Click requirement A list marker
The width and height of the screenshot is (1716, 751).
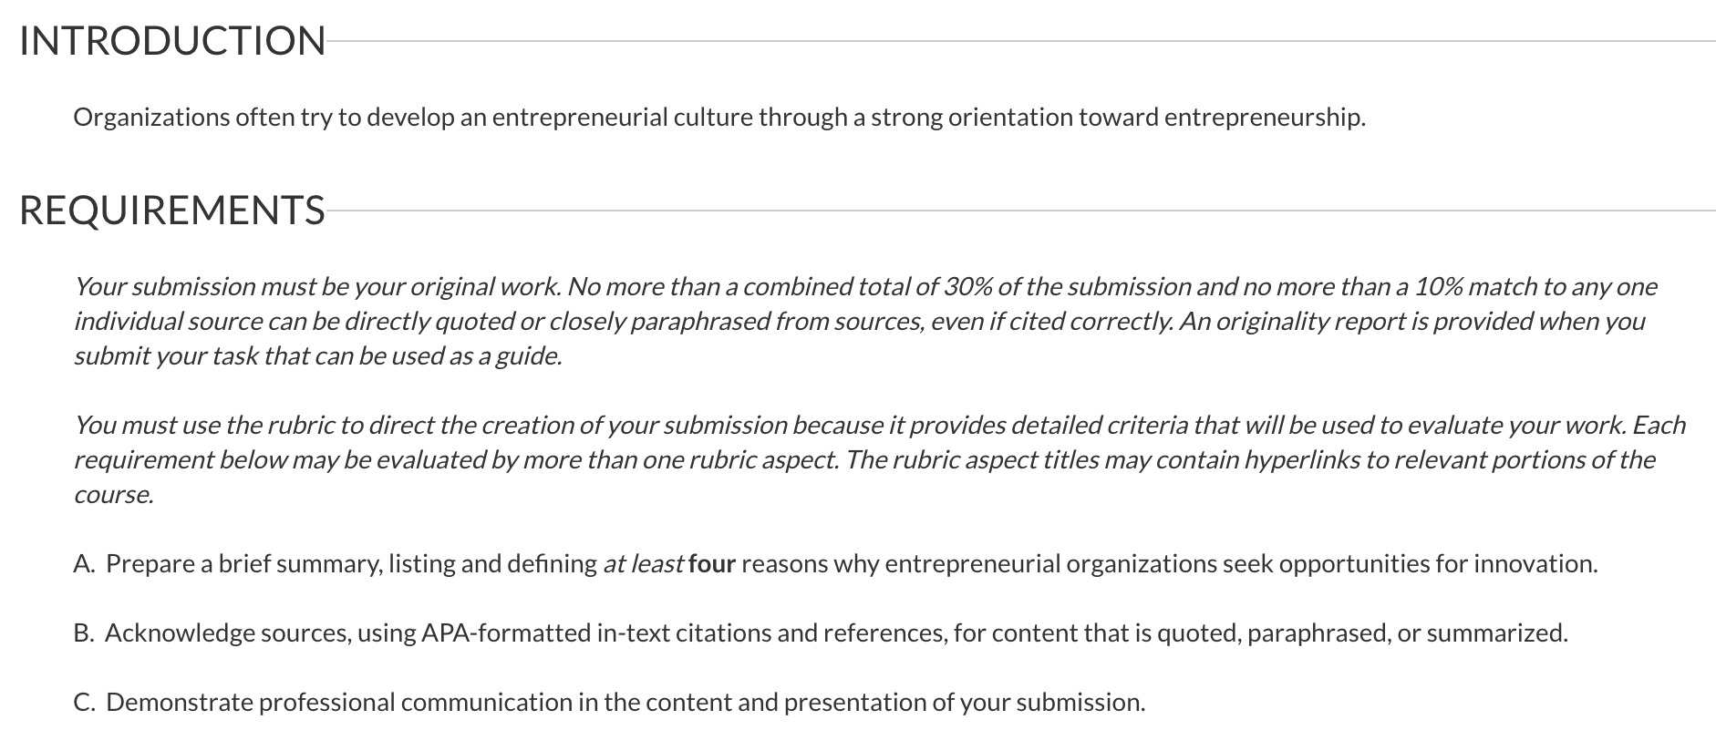pos(85,564)
